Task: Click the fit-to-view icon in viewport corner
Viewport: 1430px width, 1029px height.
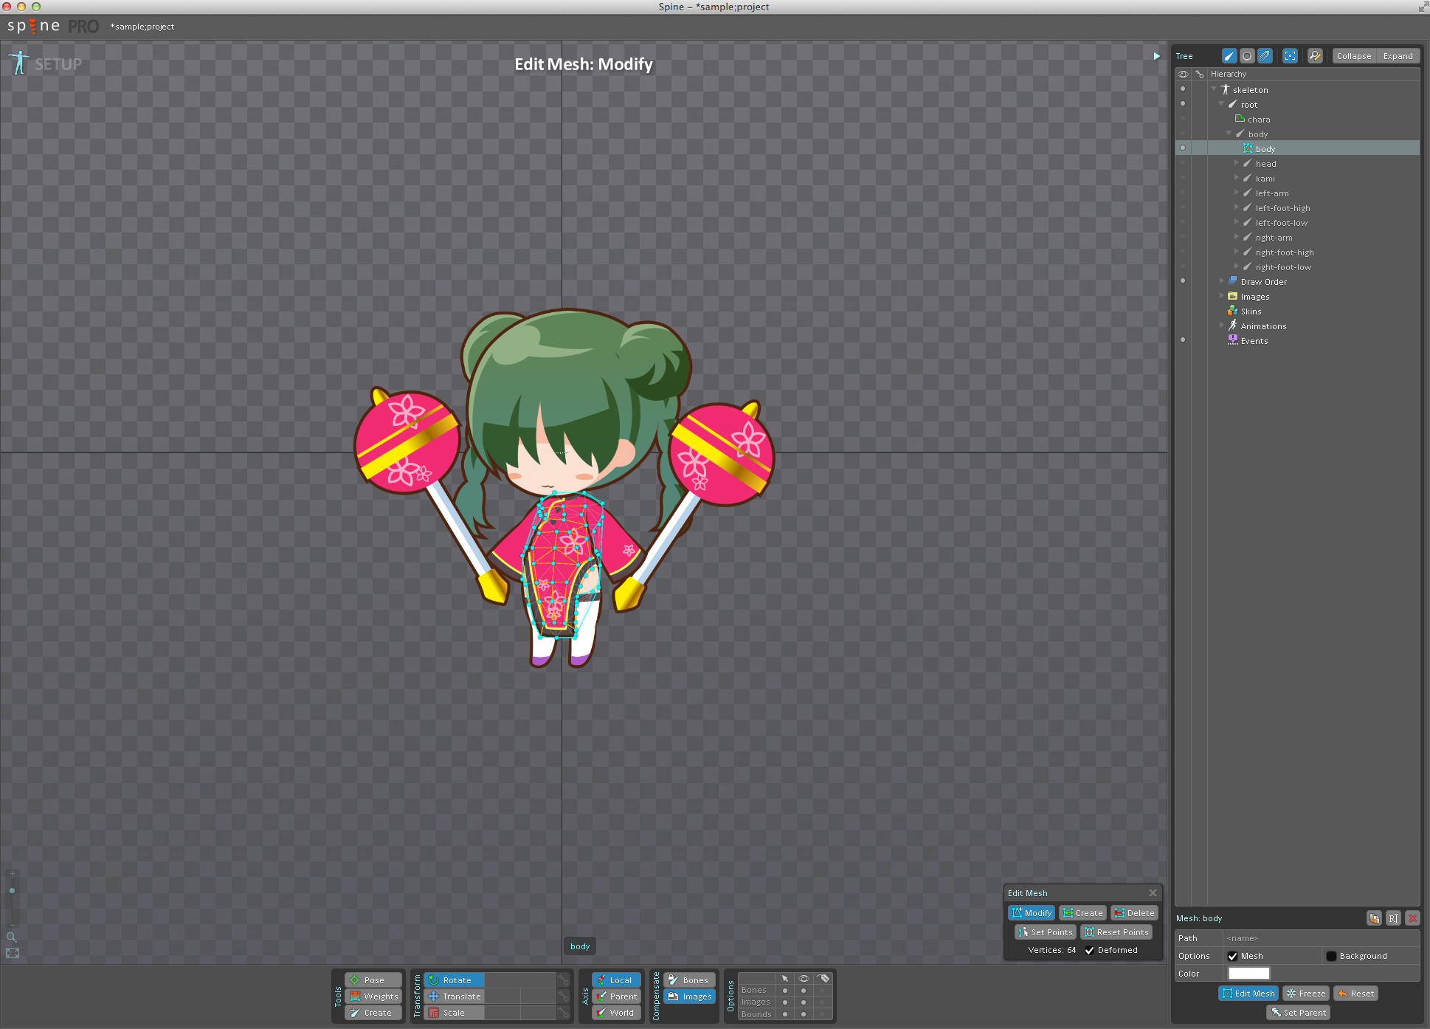Action: (13, 953)
